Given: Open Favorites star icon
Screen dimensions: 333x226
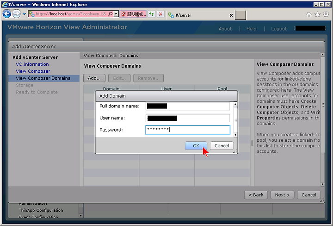Looking at the screenshot, I should pyautogui.click(x=317, y=14).
